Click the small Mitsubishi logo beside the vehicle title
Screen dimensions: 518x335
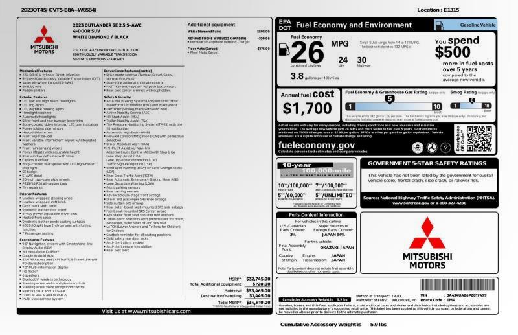click(44, 40)
